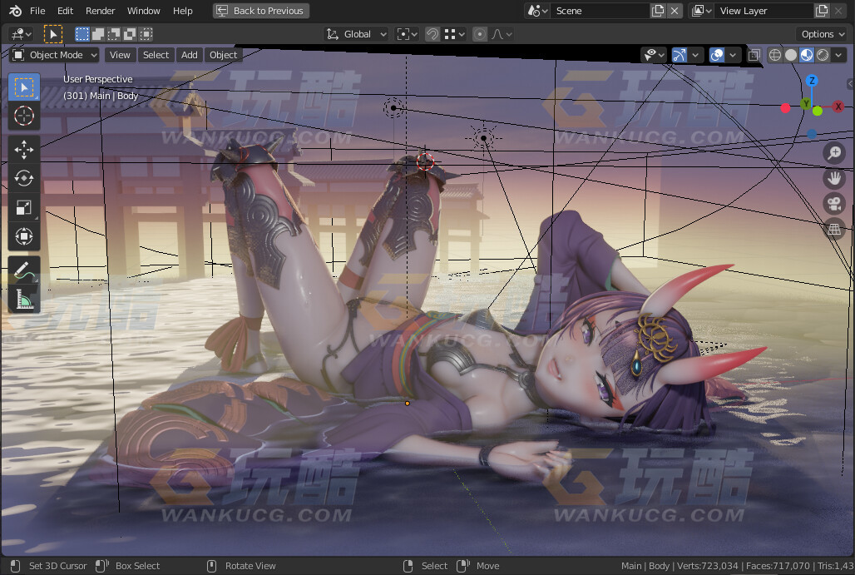The image size is (855, 575).
Task: Click the Scene name field
Action: point(600,11)
